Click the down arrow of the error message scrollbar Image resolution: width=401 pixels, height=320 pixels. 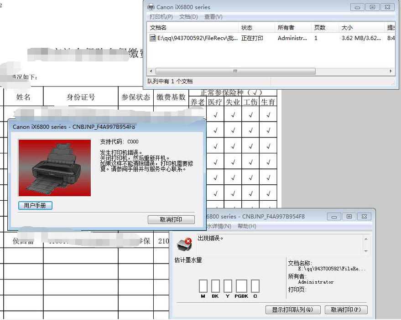coord(366,251)
